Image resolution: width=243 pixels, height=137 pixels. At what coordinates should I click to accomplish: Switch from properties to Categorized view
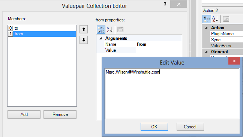[x=101, y=30]
